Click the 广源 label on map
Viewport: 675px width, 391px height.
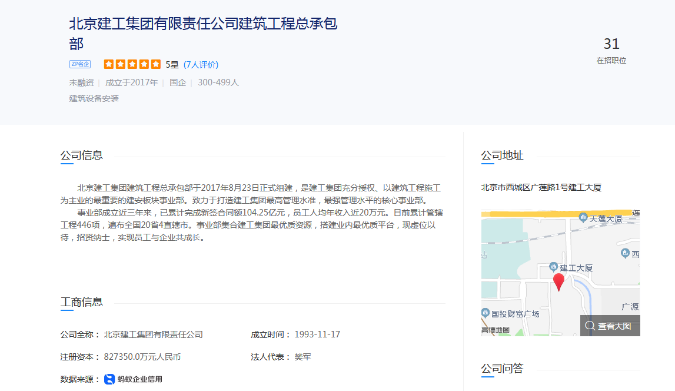click(630, 307)
